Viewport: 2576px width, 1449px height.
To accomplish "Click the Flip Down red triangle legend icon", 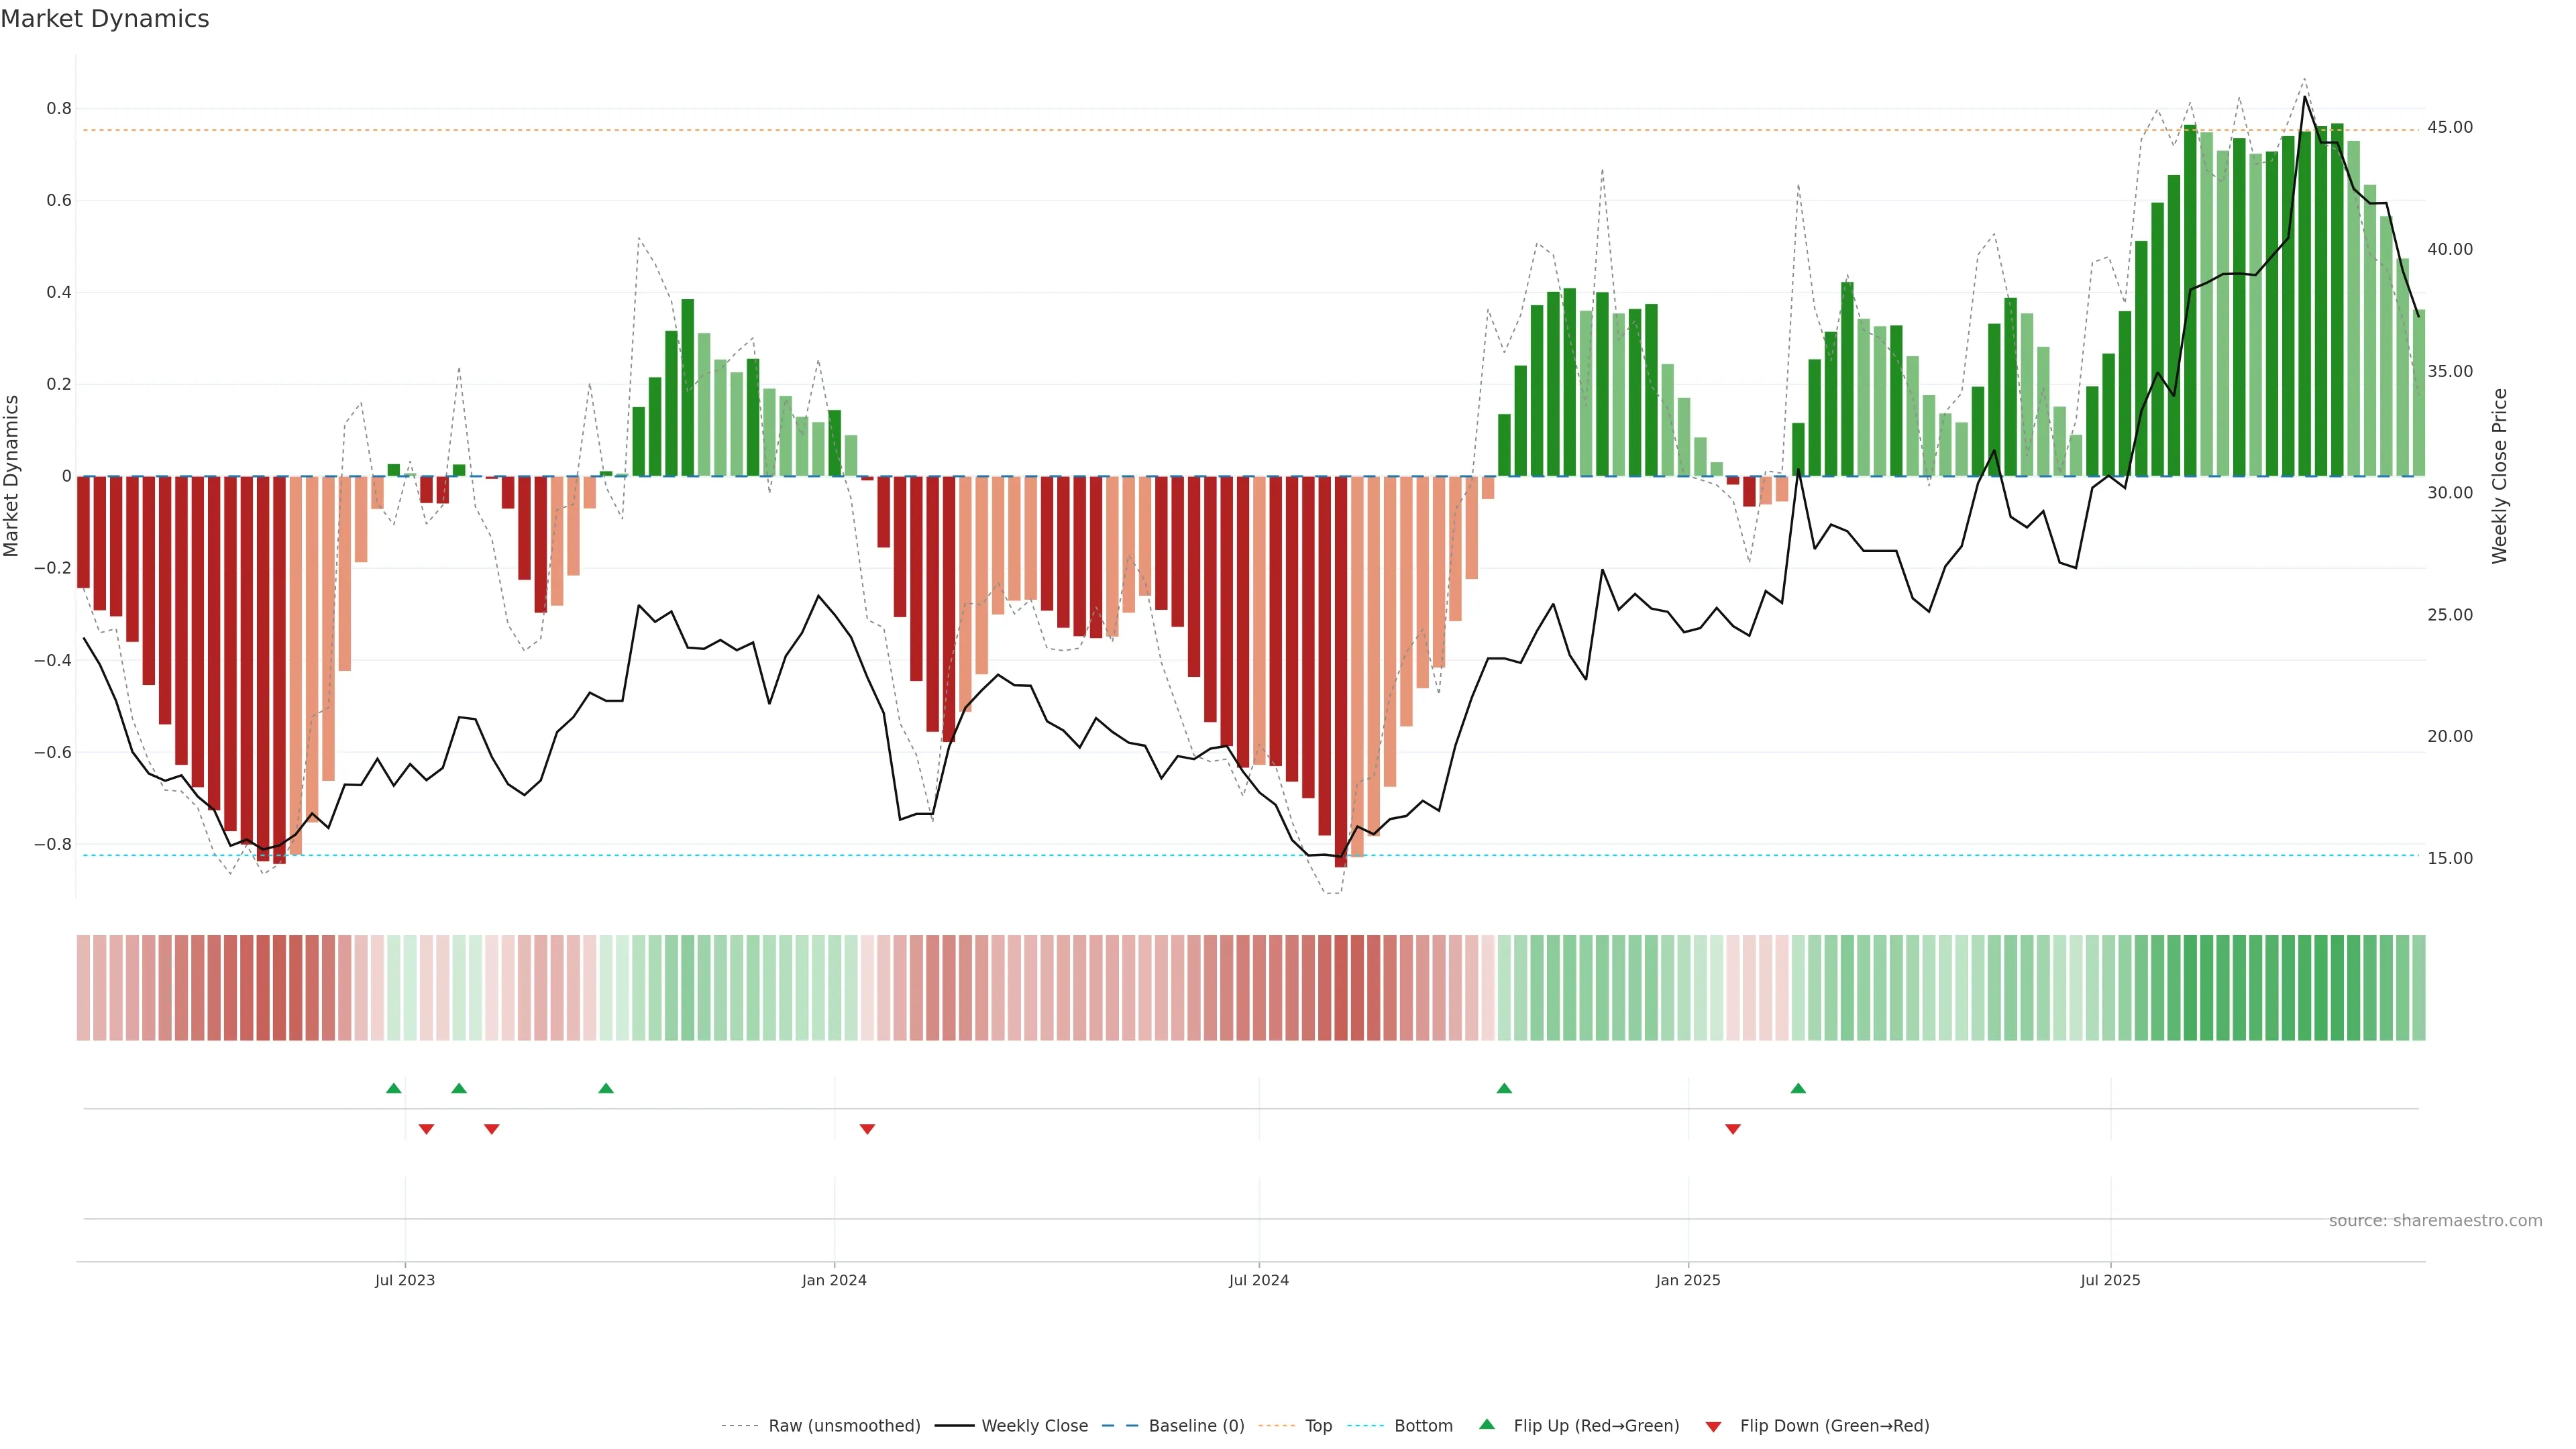I will [1713, 1427].
